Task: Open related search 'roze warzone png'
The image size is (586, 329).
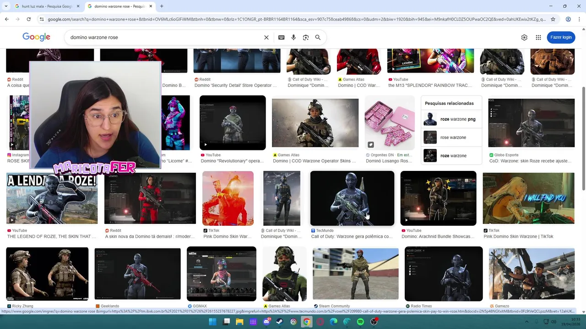Action: (x=452, y=119)
